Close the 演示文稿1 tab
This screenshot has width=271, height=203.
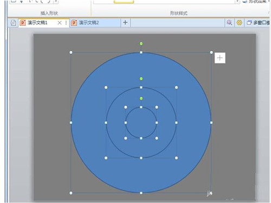(x=60, y=23)
